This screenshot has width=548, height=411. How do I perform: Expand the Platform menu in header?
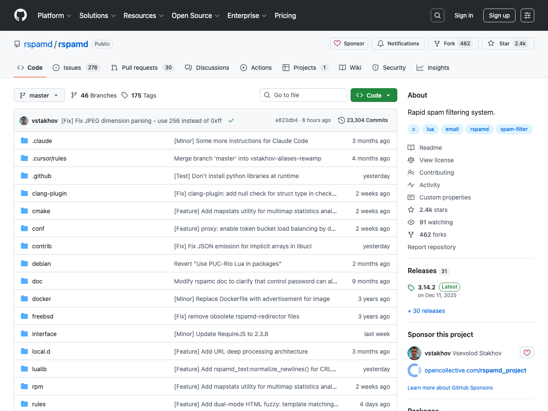pyautogui.click(x=54, y=15)
